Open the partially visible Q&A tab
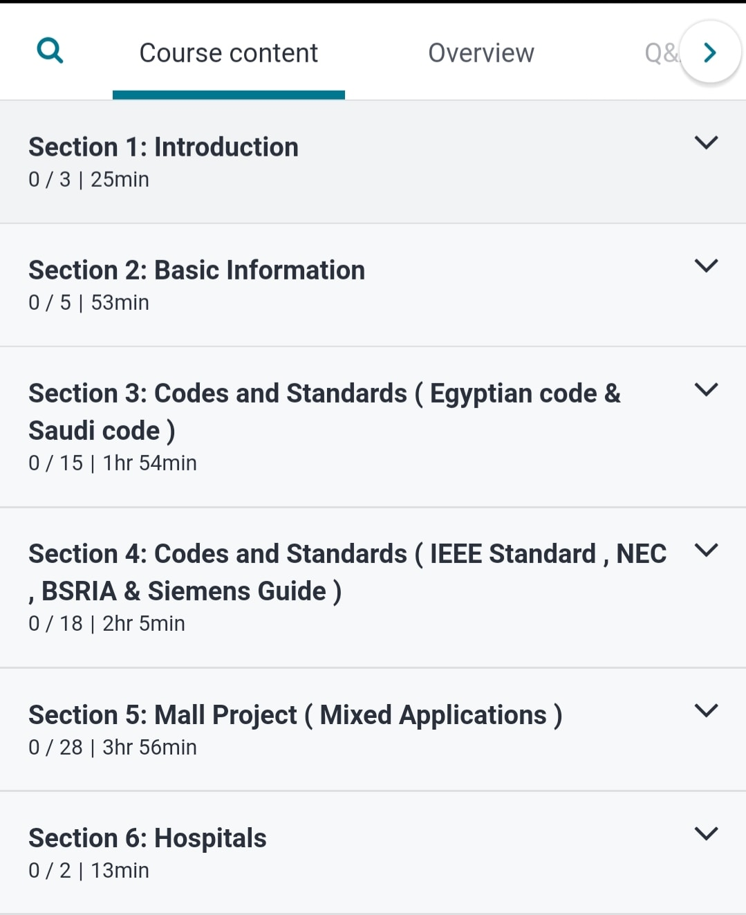 point(662,53)
